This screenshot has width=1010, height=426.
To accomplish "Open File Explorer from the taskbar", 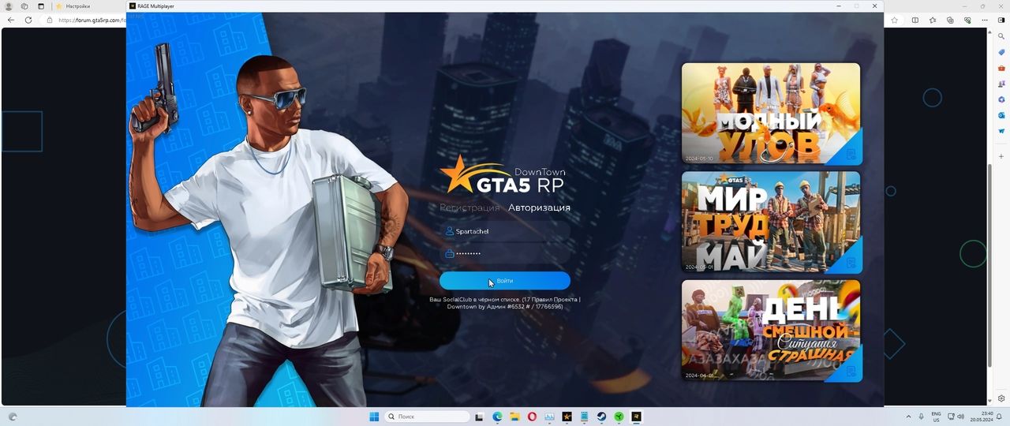I will coord(514,417).
